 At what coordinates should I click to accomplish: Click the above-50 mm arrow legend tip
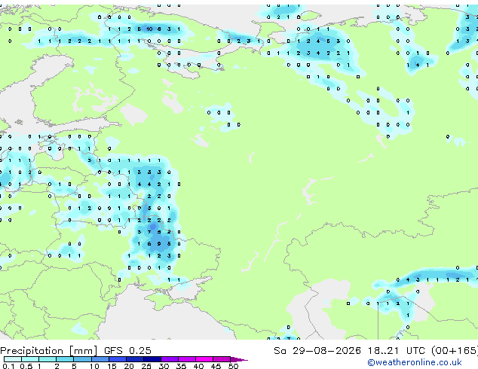click(239, 359)
